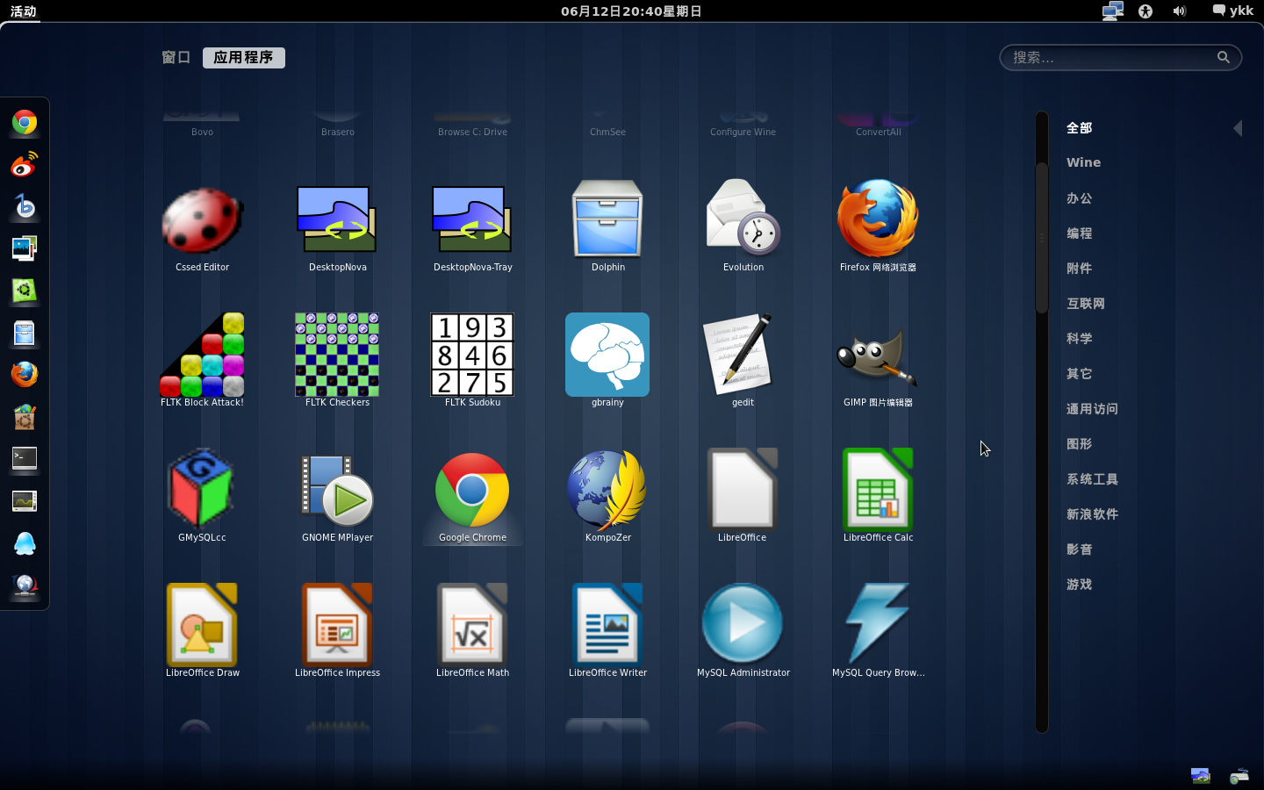Image resolution: width=1264 pixels, height=790 pixels.
Task: Launch KompoZer web editor icon
Action: click(607, 490)
